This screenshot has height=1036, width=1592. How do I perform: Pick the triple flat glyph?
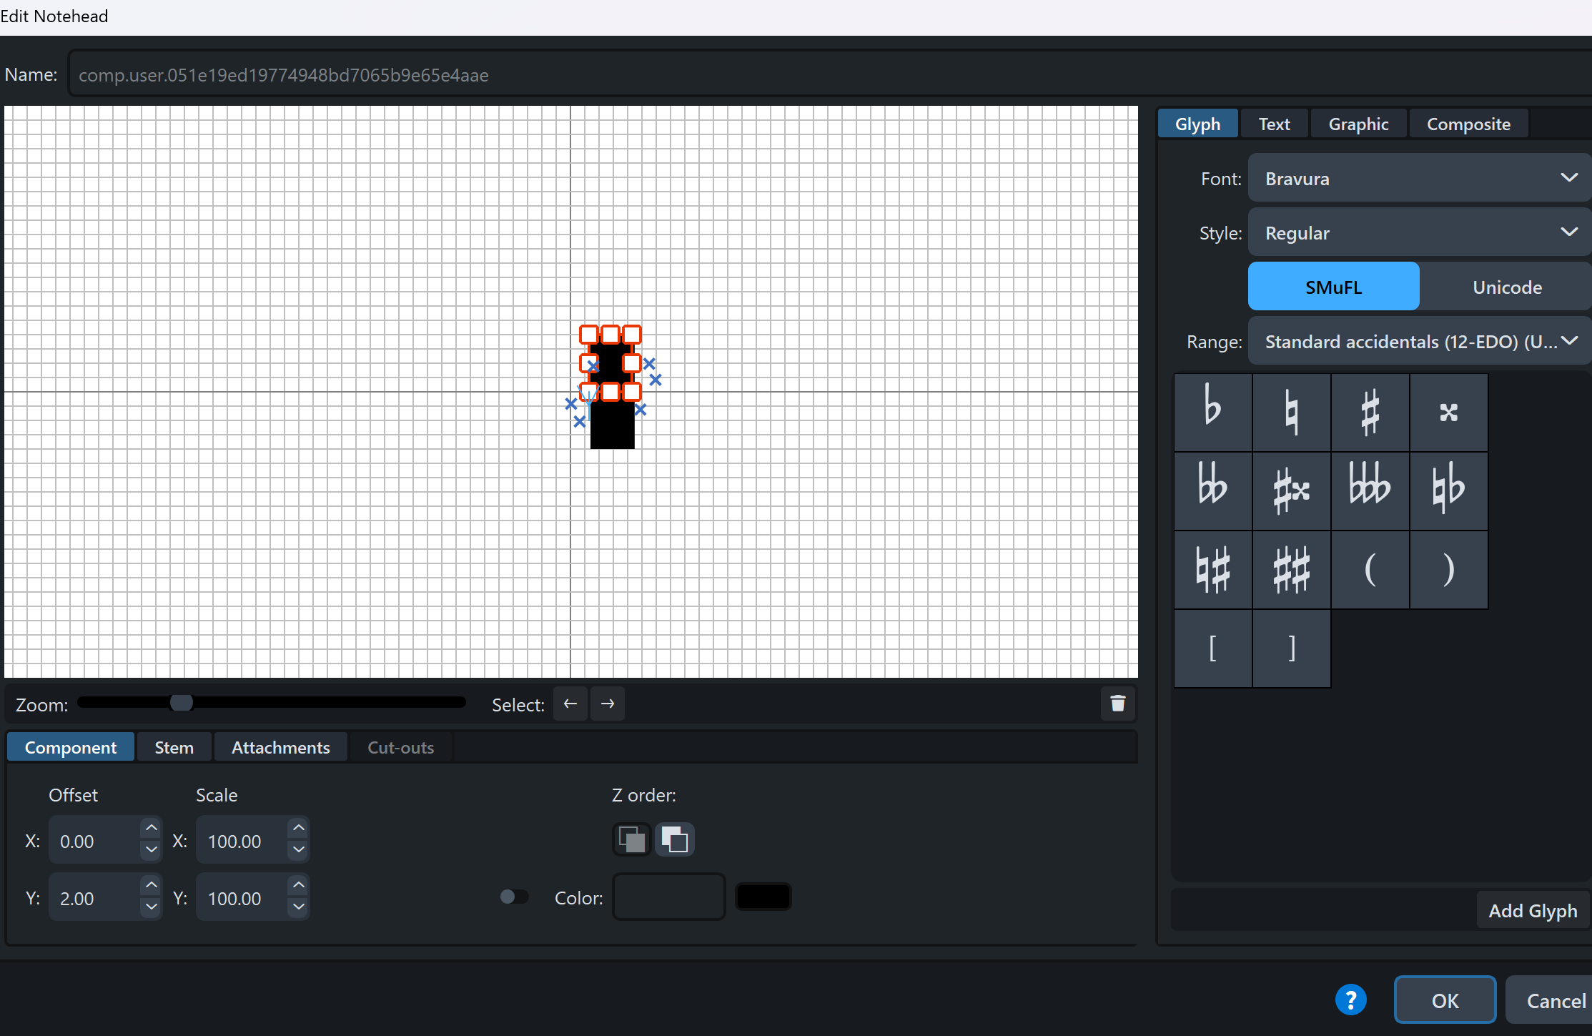coord(1370,490)
